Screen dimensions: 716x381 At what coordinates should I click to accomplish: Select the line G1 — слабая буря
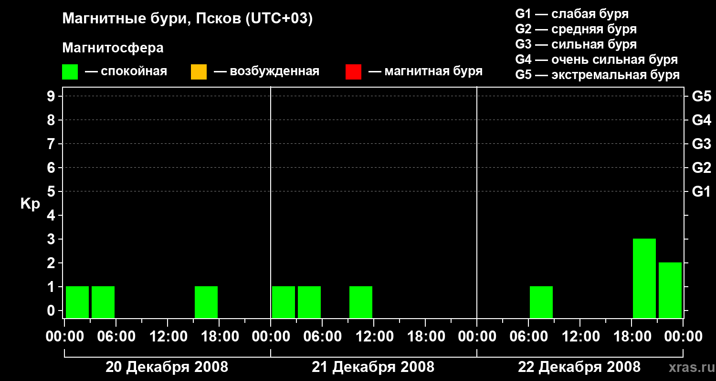[572, 14]
